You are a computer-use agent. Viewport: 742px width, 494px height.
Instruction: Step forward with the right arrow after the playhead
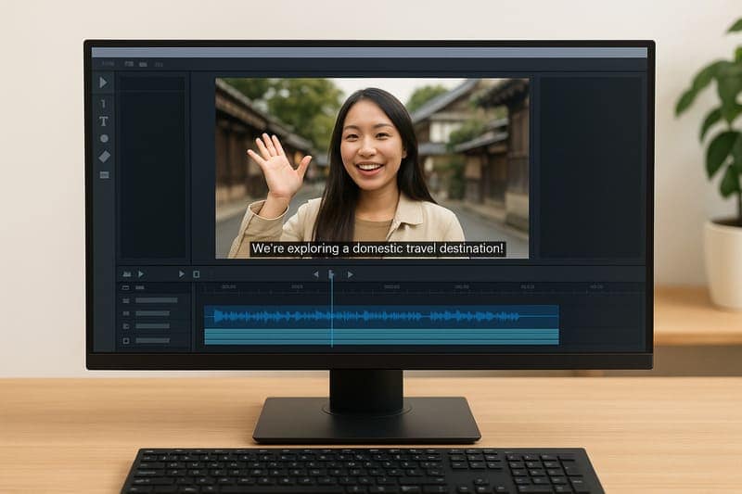tap(350, 274)
